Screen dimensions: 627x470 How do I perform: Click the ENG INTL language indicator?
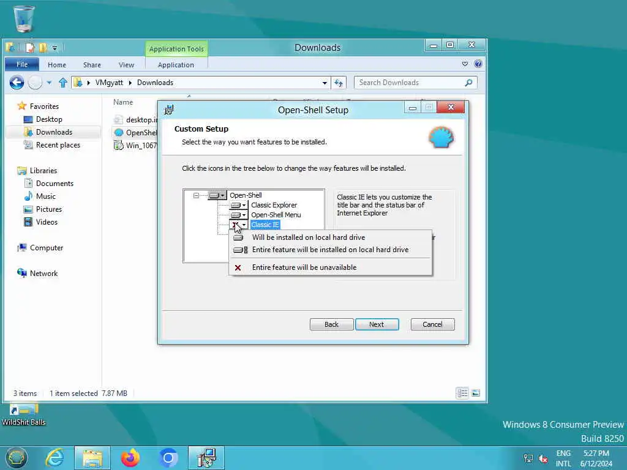(x=563, y=458)
